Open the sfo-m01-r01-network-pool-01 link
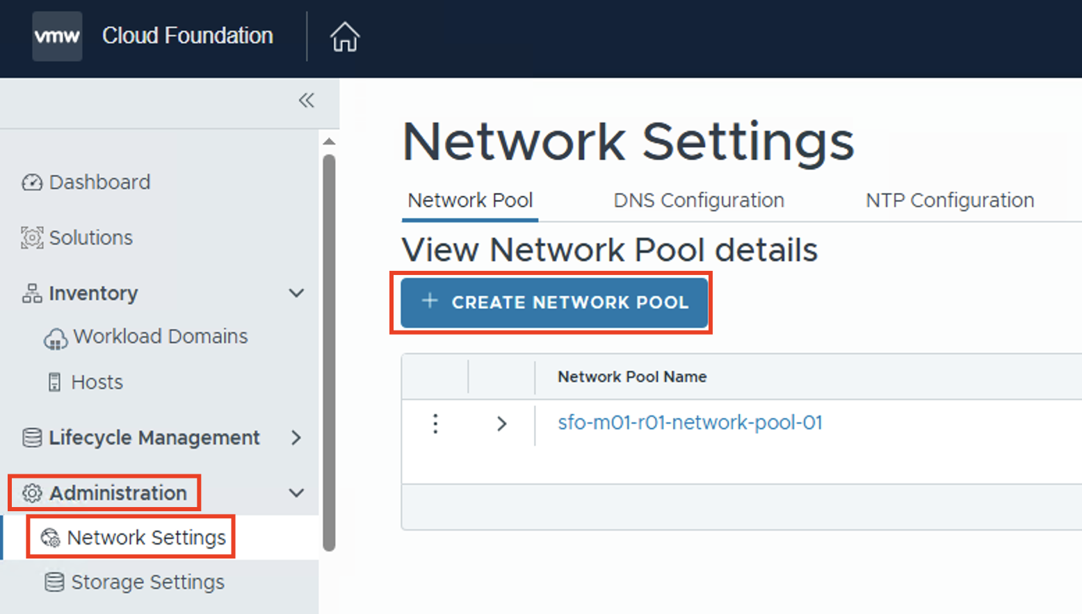This screenshot has width=1082, height=614. tap(689, 422)
